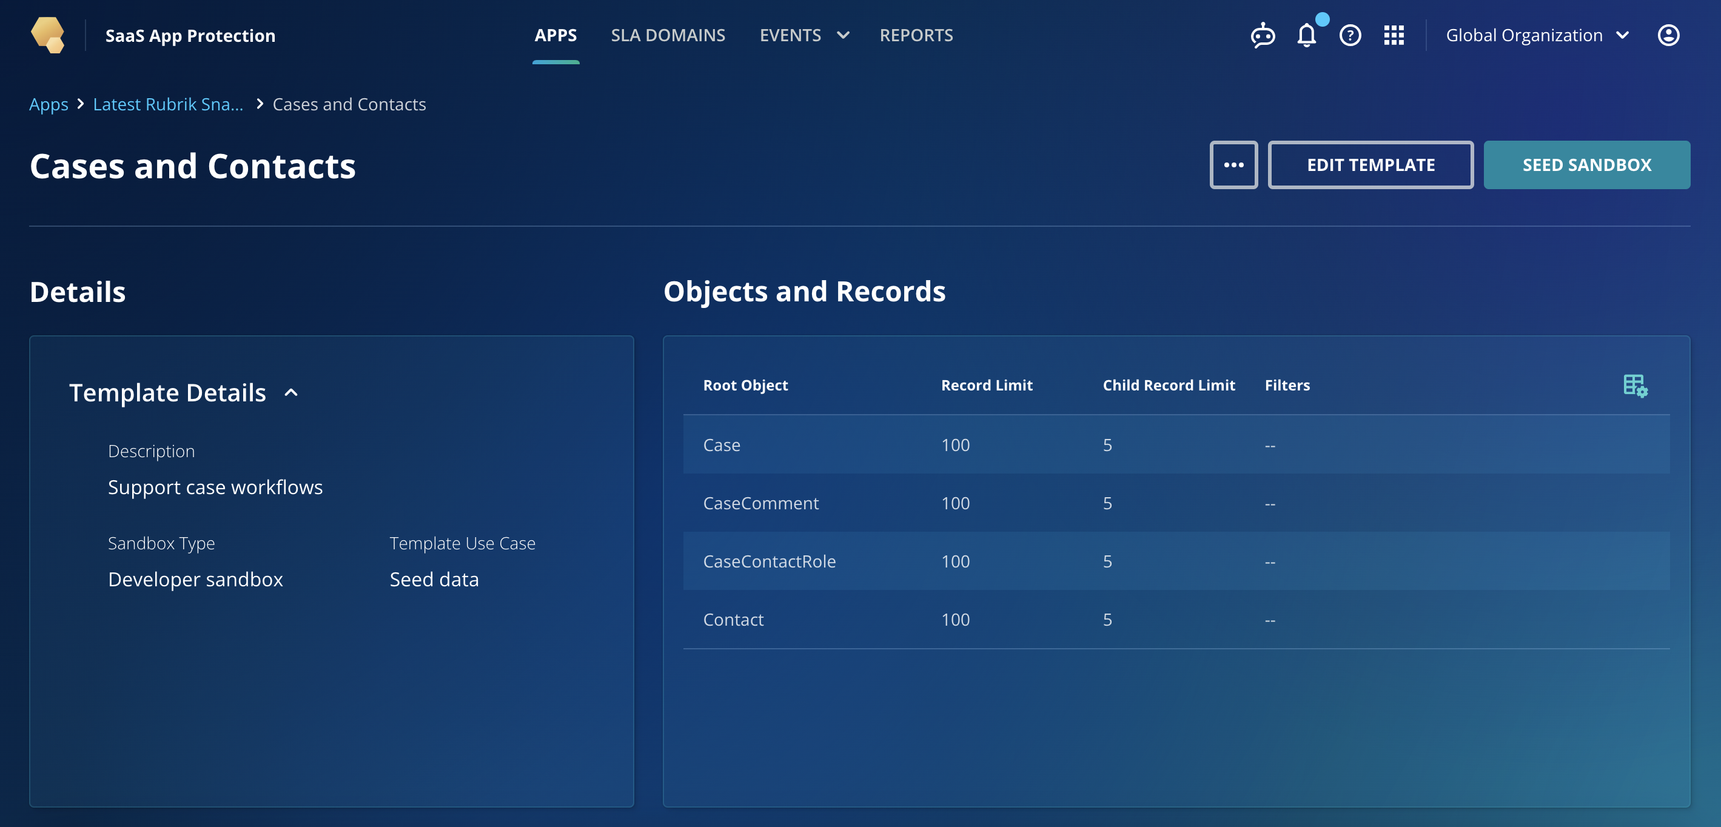Image resolution: width=1721 pixels, height=827 pixels.
Task: Click the Seed data value
Action: (434, 579)
